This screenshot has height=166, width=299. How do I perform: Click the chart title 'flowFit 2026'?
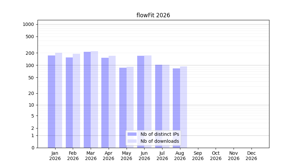[x=153, y=15]
